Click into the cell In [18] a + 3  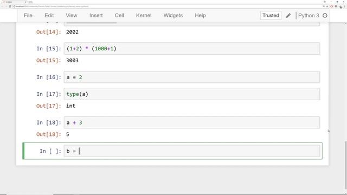coord(192,122)
